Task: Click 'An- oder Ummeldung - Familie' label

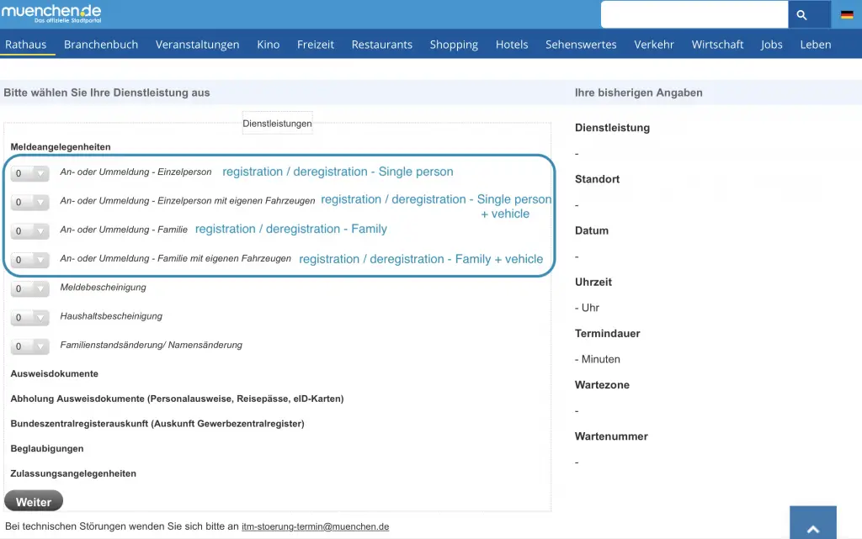Action: [124, 230]
